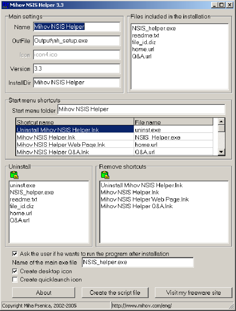This screenshot has width=236, height=311.
Task: Select NSIS_helper.exe in included files list
Action: click(154, 28)
